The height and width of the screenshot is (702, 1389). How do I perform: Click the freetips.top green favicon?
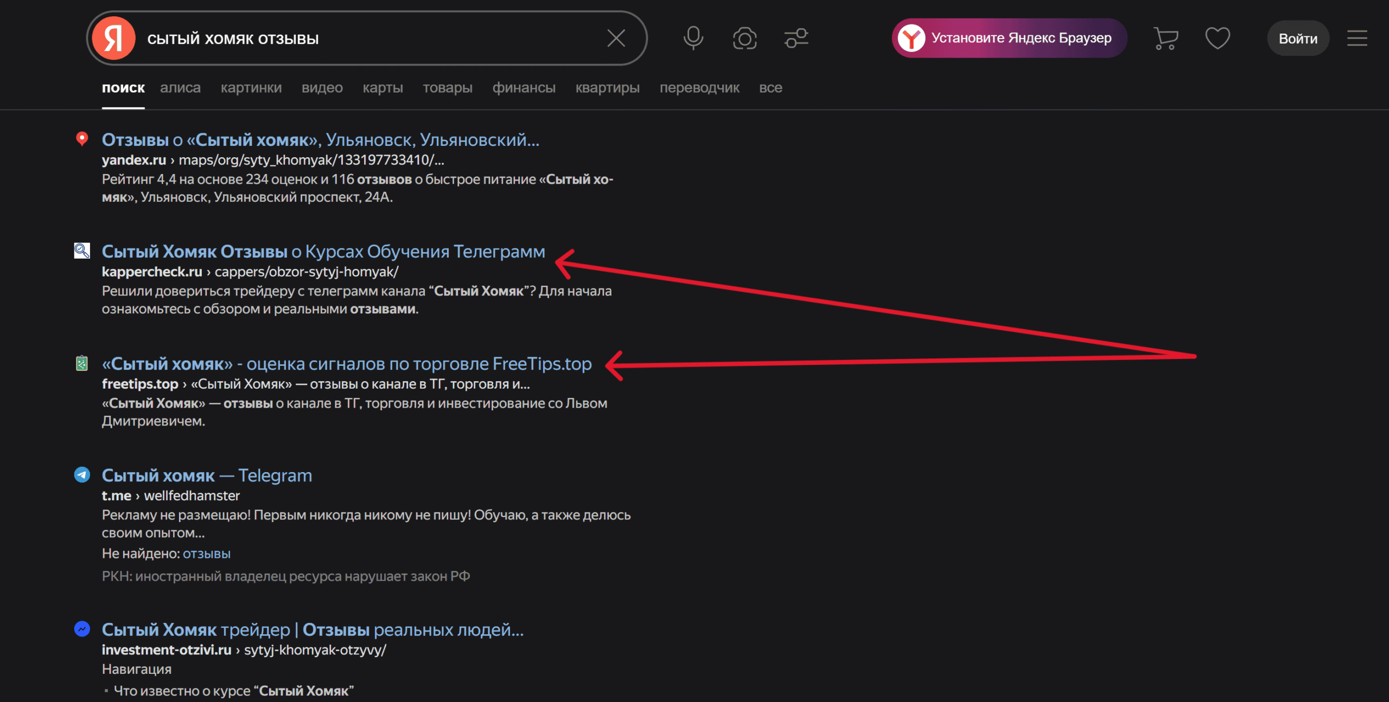point(82,363)
